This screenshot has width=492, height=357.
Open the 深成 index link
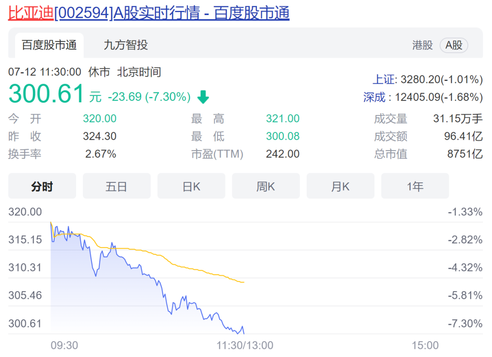click(x=374, y=97)
